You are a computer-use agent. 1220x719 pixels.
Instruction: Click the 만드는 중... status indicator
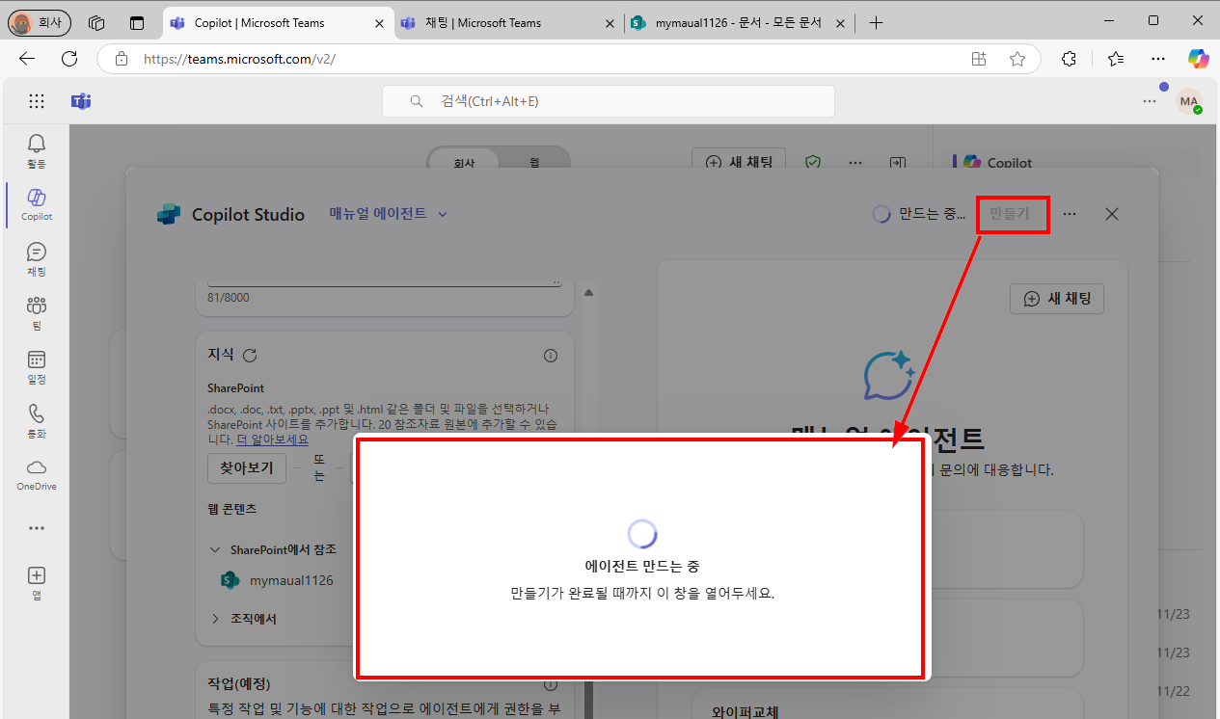919,214
